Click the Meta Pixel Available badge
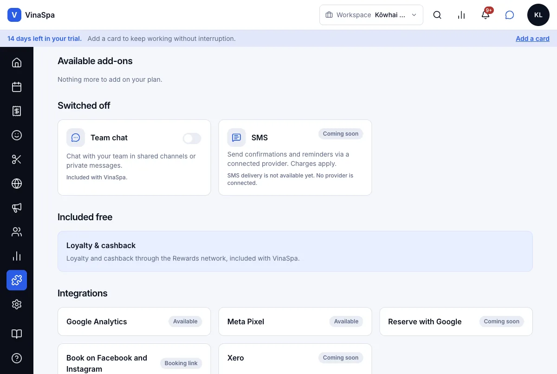The image size is (557, 374). point(346,322)
